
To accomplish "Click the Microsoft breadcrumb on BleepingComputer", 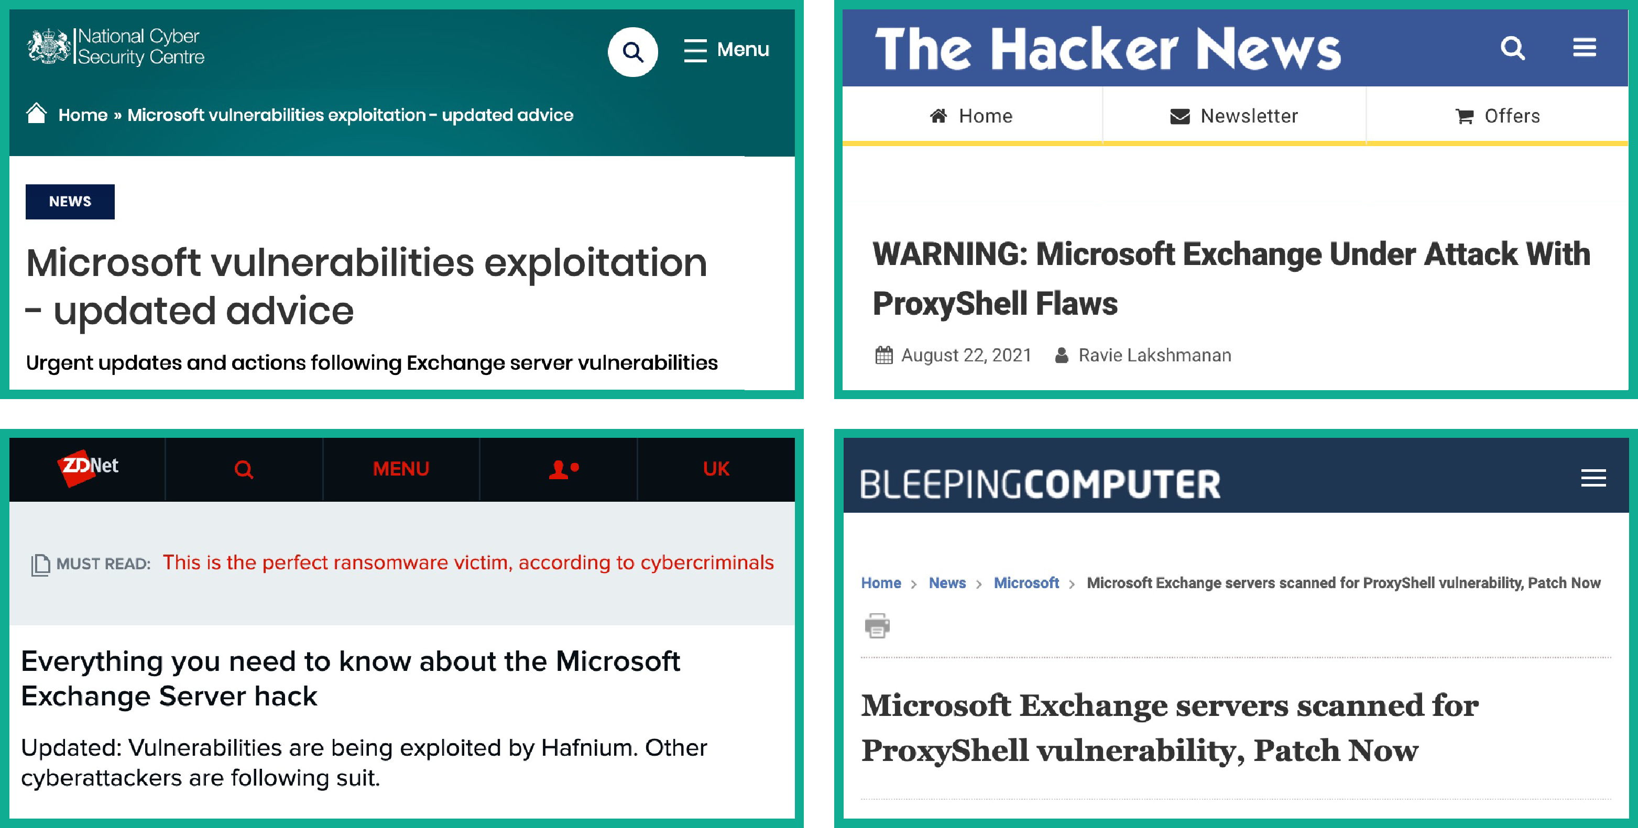I will click(1025, 583).
